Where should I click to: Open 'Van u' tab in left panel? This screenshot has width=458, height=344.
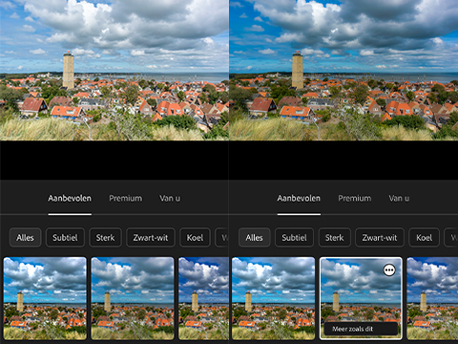pos(170,199)
